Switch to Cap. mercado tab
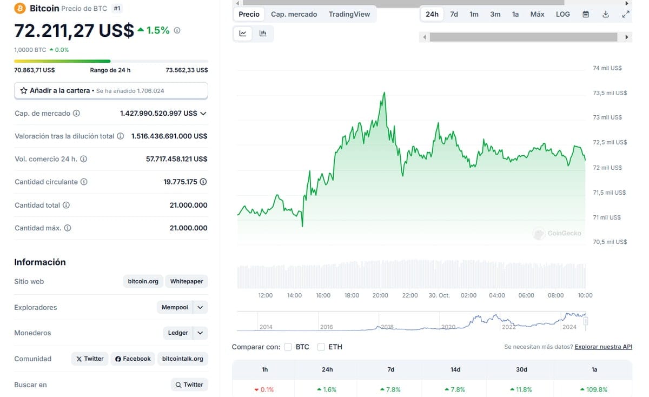 tap(294, 15)
